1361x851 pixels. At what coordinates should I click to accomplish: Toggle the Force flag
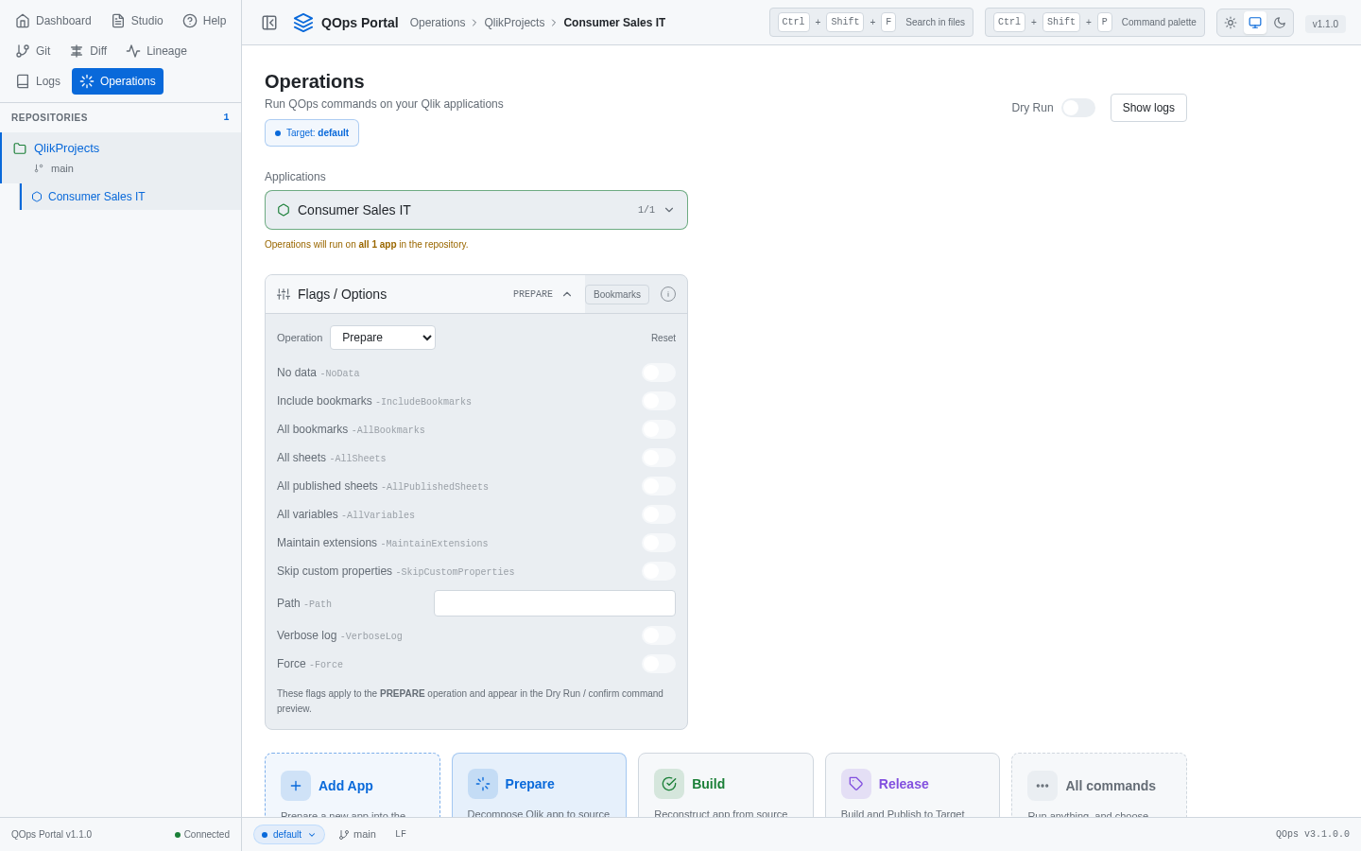[x=659, y=664]
